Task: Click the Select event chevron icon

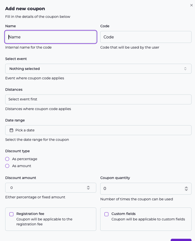Action: tap(185, 69)
